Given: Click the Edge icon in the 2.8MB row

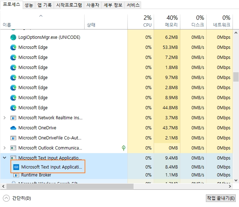Looking at the screenshot, I should coord(13,88).
